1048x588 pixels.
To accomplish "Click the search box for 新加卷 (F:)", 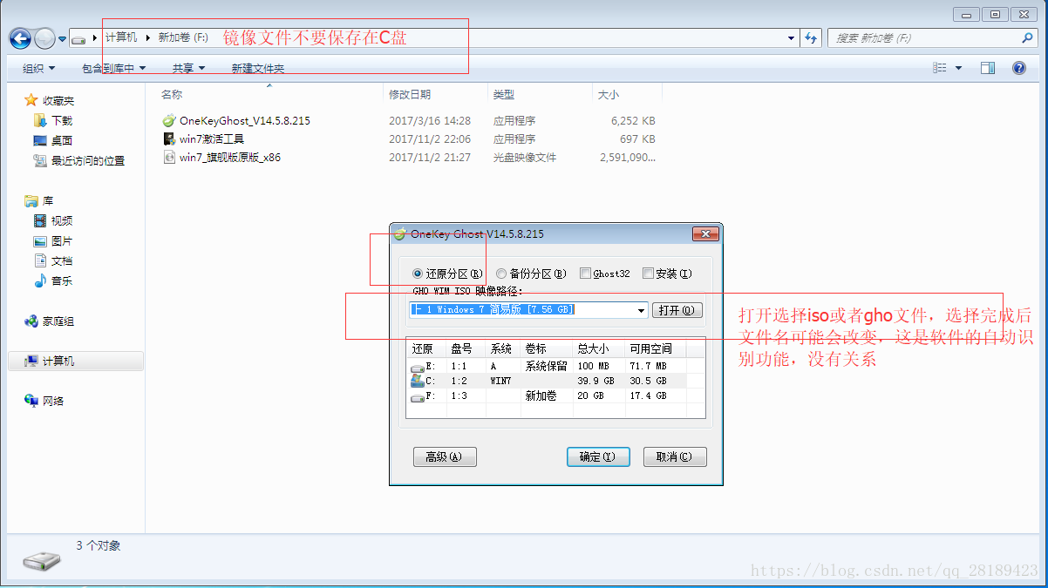I will pos(932,38).
